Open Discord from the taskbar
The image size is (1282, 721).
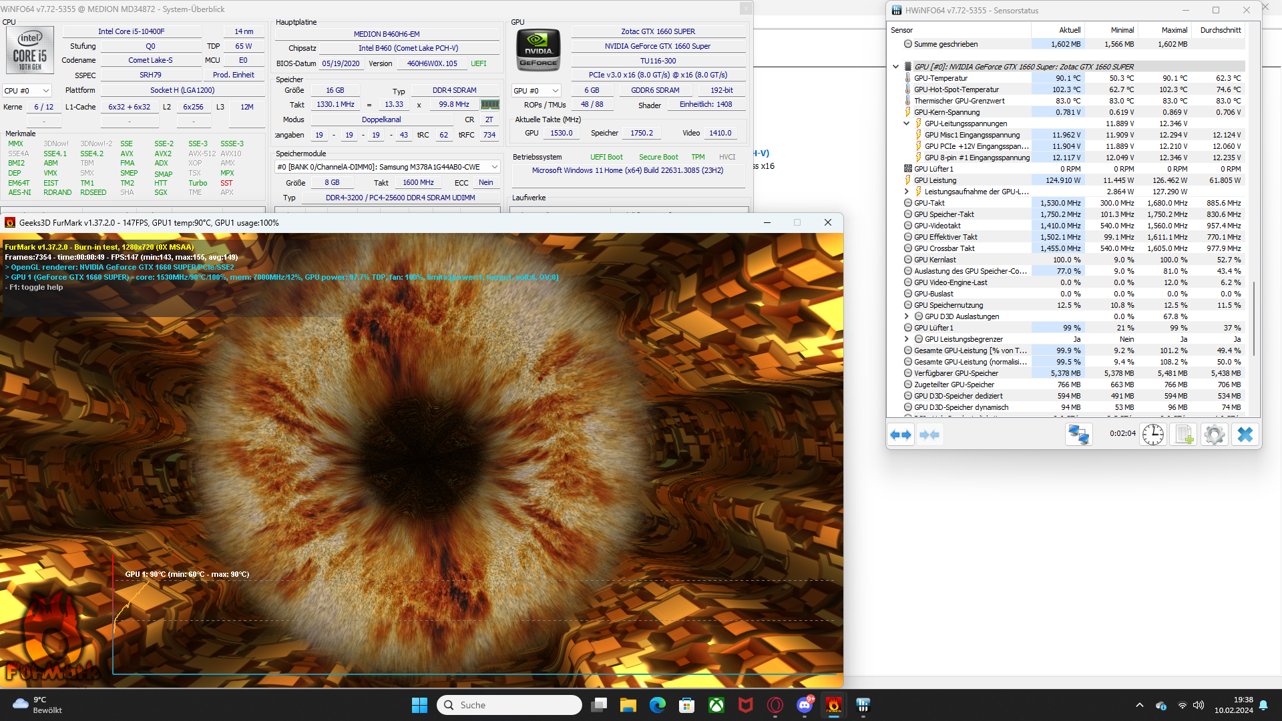(x=805, y=705)
